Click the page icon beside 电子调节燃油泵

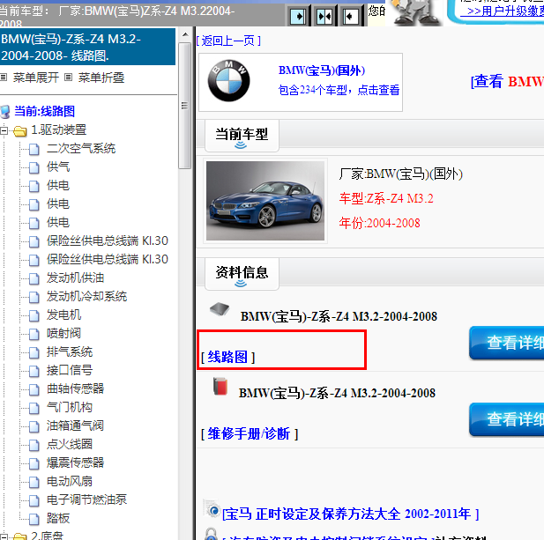(34, 500)
